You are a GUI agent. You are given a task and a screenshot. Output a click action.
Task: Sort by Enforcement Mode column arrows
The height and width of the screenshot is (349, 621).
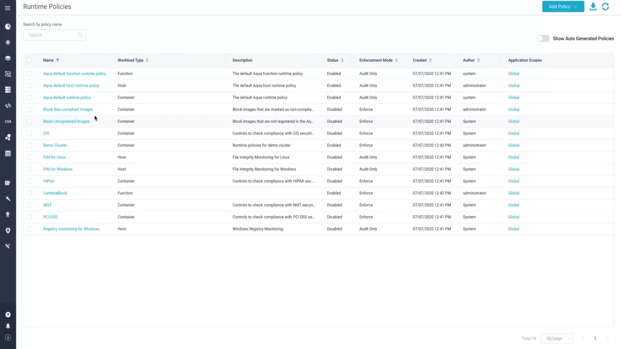tap(396, 60)
